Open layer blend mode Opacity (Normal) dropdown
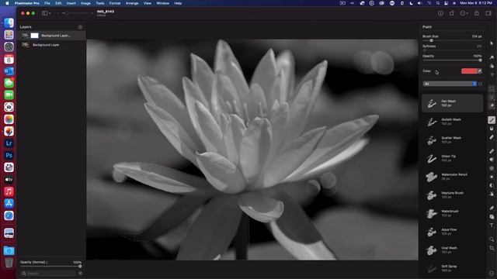 click(x=33, y=262)
